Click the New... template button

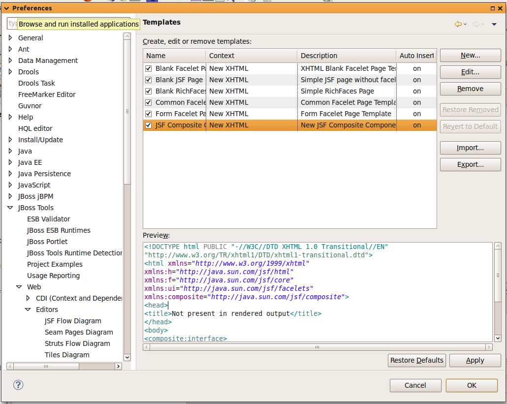470,56
